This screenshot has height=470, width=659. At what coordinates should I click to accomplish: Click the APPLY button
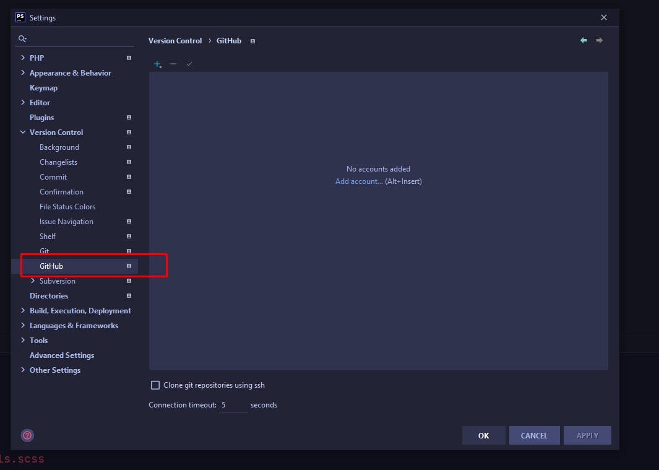pos(588,435)
